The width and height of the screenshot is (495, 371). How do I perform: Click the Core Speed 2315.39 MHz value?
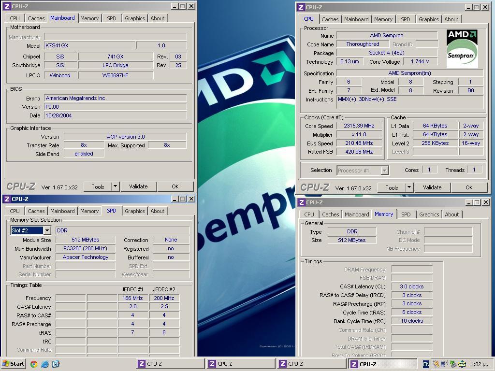point(359,126)
